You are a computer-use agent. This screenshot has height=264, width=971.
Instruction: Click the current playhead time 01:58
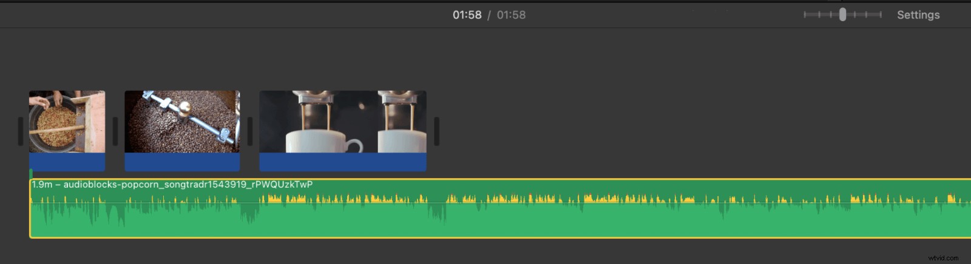(x=467, y=15)
